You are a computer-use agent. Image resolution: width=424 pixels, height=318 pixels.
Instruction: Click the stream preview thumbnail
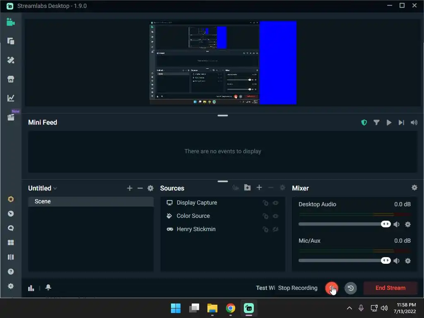tap(223, 63)
